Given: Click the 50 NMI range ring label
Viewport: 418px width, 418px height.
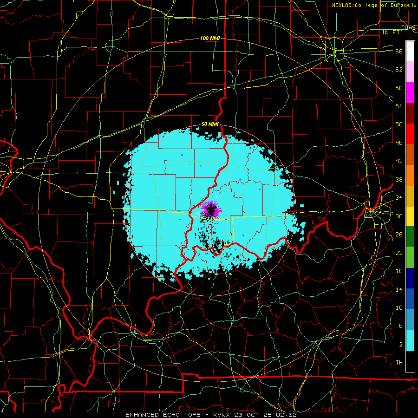Looking at the screenshot, I should [210, 124].
